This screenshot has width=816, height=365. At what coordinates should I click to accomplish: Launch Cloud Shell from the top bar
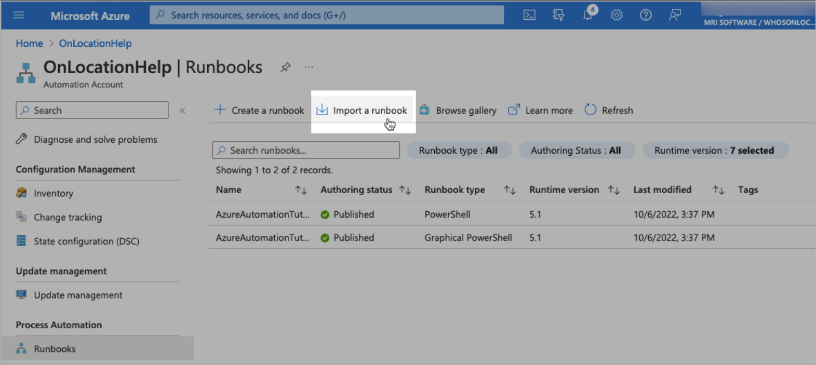point(529,15)
